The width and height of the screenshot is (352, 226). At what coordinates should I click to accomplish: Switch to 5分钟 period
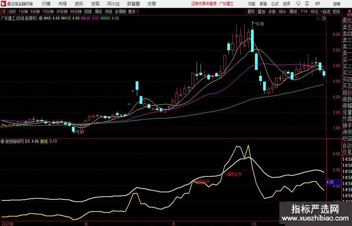(x=35, y=12)
